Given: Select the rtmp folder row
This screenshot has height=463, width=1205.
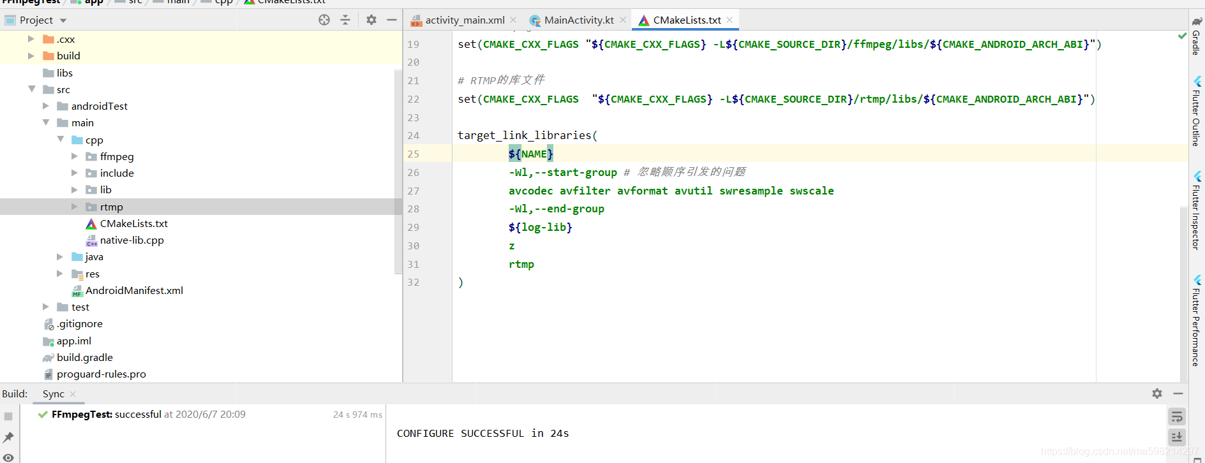Looking at the screenshot, I should click(x=201, y=207).
